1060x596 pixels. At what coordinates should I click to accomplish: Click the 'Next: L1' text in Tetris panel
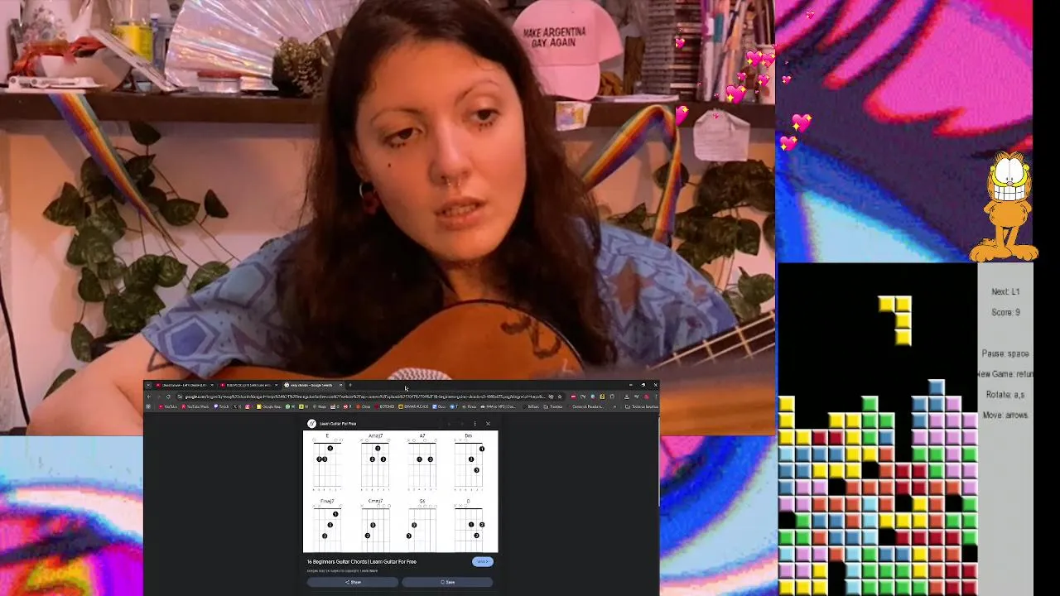pos(1005,291)
